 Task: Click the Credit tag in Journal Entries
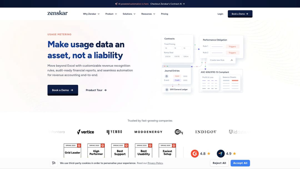click(x=177, y=80)
